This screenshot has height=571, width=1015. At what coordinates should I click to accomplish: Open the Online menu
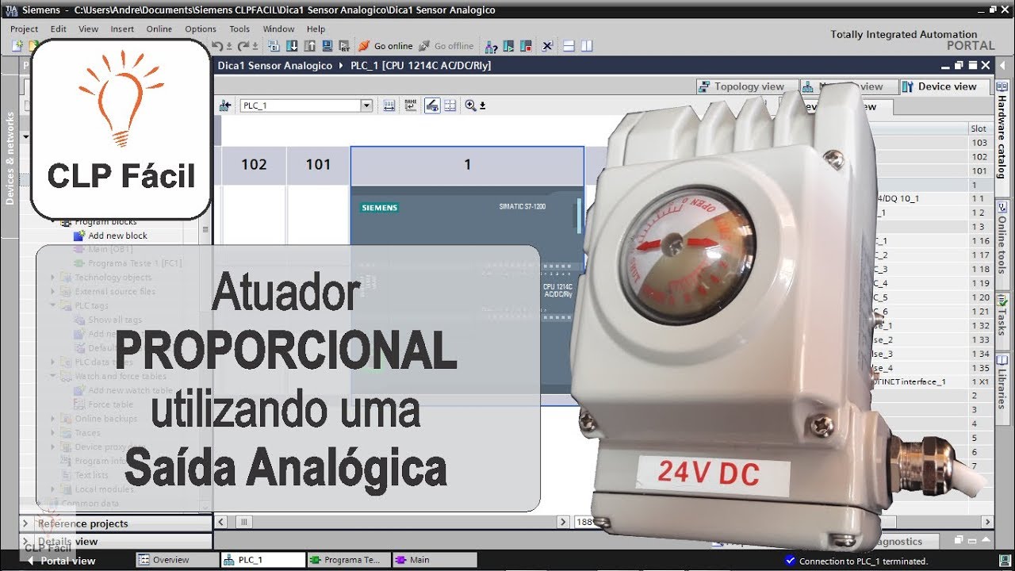pyautogui.click(x=159, y=29)
